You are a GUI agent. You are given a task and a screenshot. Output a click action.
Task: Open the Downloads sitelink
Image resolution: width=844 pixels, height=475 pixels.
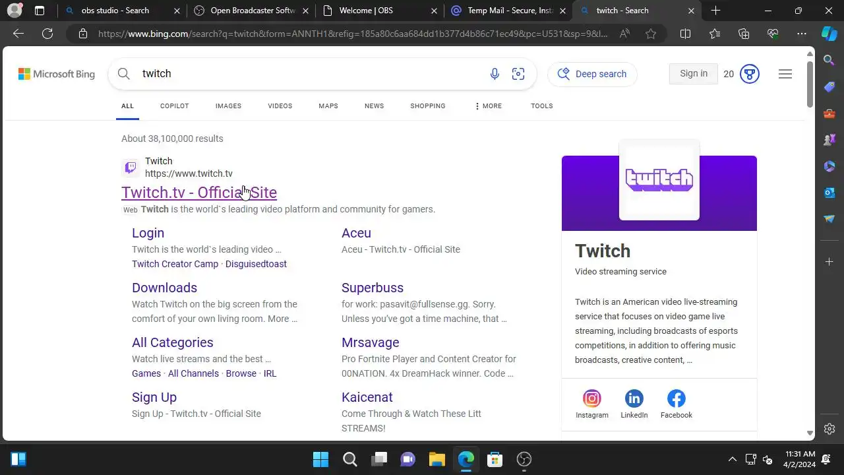(x=164, y=288)
